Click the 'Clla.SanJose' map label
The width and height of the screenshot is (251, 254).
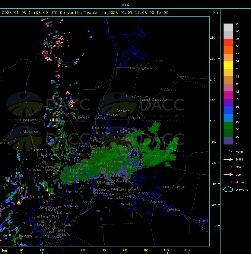click(x=137, y=96)
